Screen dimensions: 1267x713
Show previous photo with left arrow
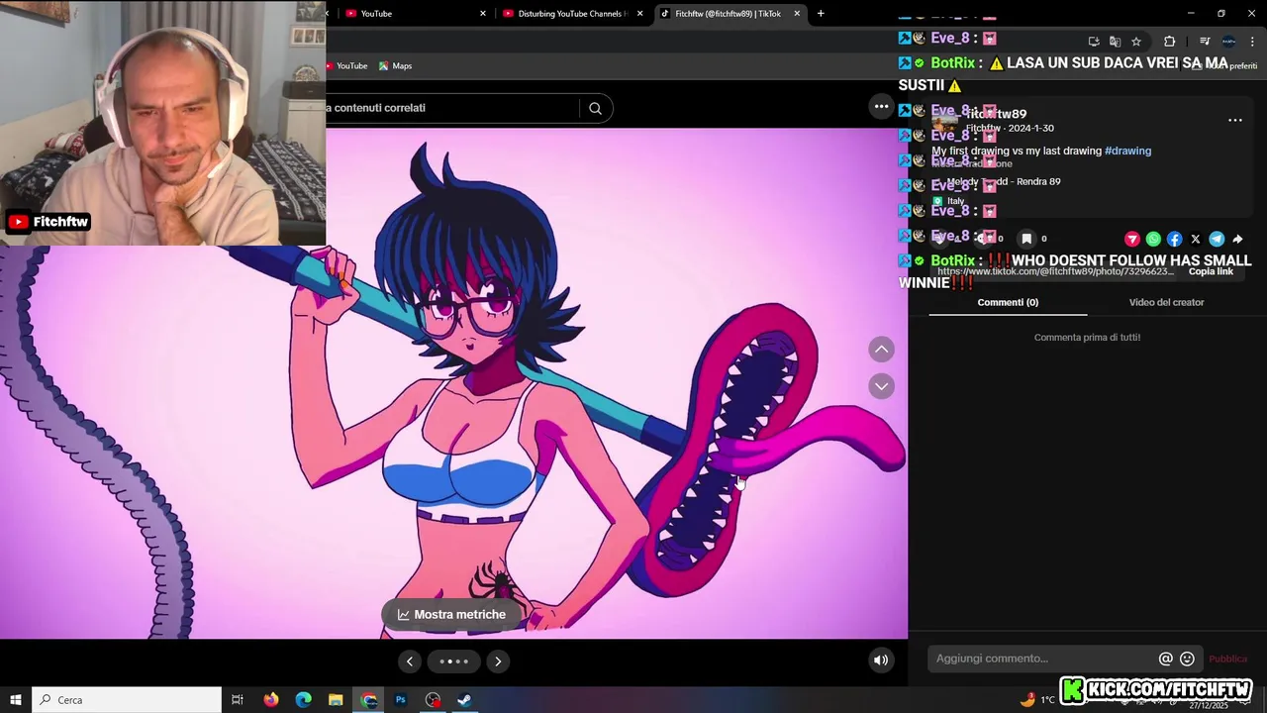[x=409, y=662]
